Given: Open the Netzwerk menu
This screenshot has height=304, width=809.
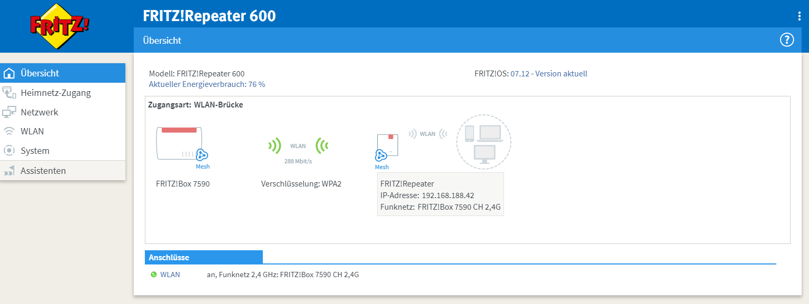Looking at the screenshot, I should pyautogui.click(x=63, y=112).
